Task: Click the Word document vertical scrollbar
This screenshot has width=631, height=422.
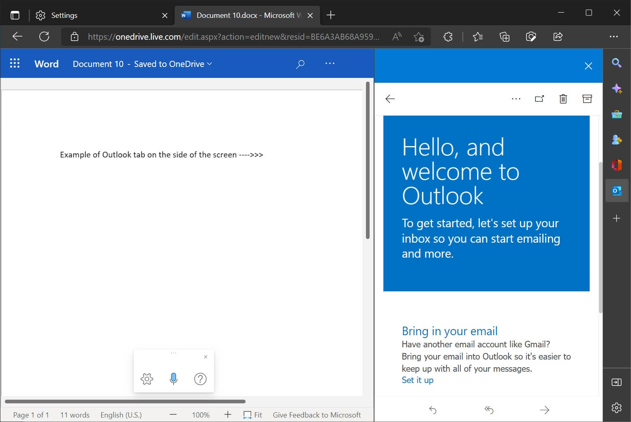Action: (368, 160)
